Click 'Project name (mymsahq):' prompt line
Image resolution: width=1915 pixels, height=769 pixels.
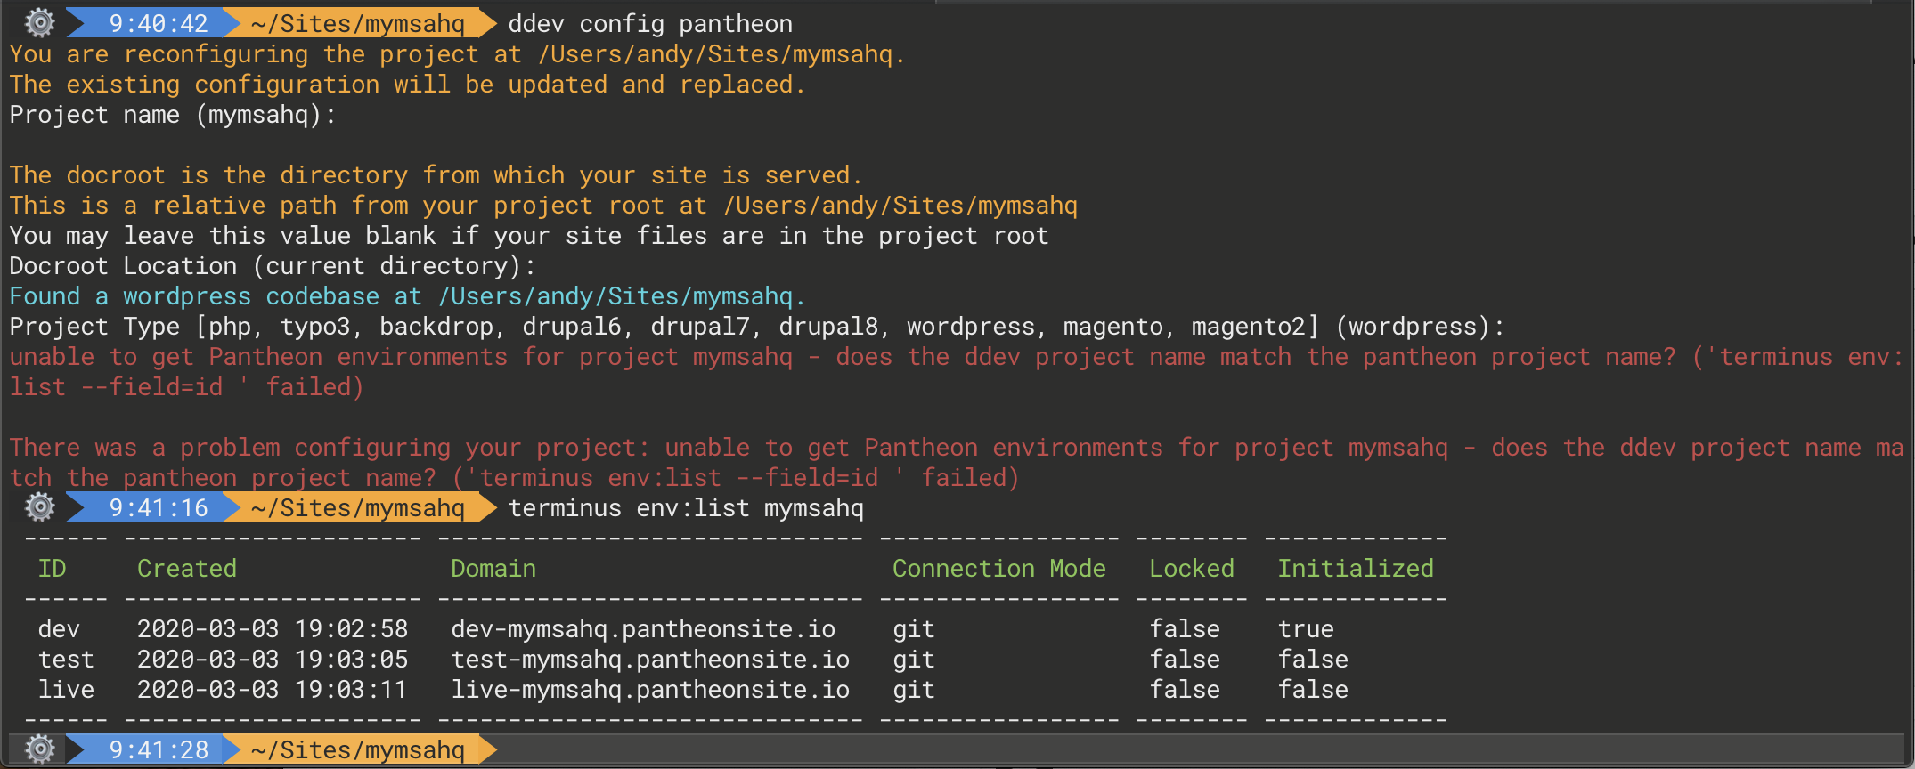(x=173, y=115)
